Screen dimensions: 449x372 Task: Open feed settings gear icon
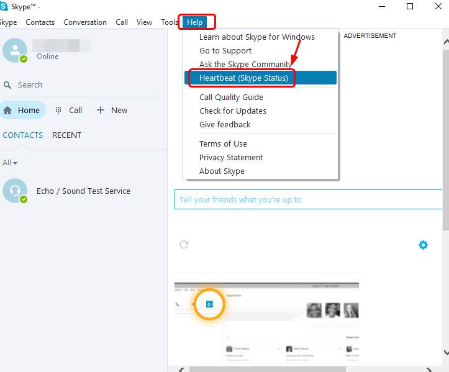click(423, 245)
